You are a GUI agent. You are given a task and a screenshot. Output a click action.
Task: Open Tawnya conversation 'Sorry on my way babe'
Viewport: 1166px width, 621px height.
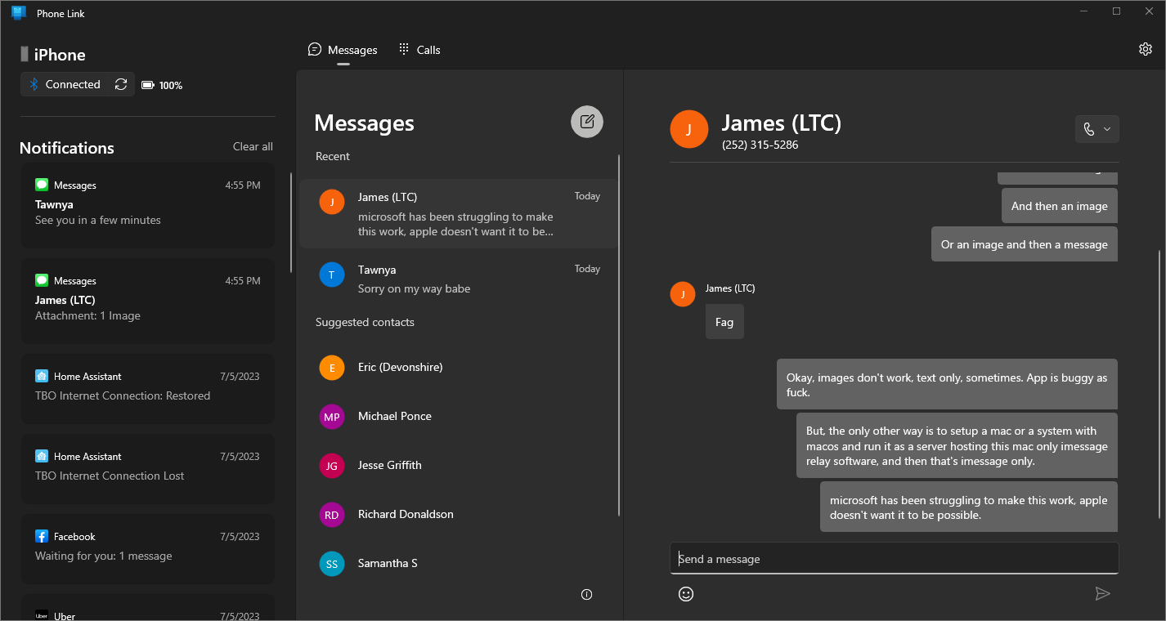point(458,279)
